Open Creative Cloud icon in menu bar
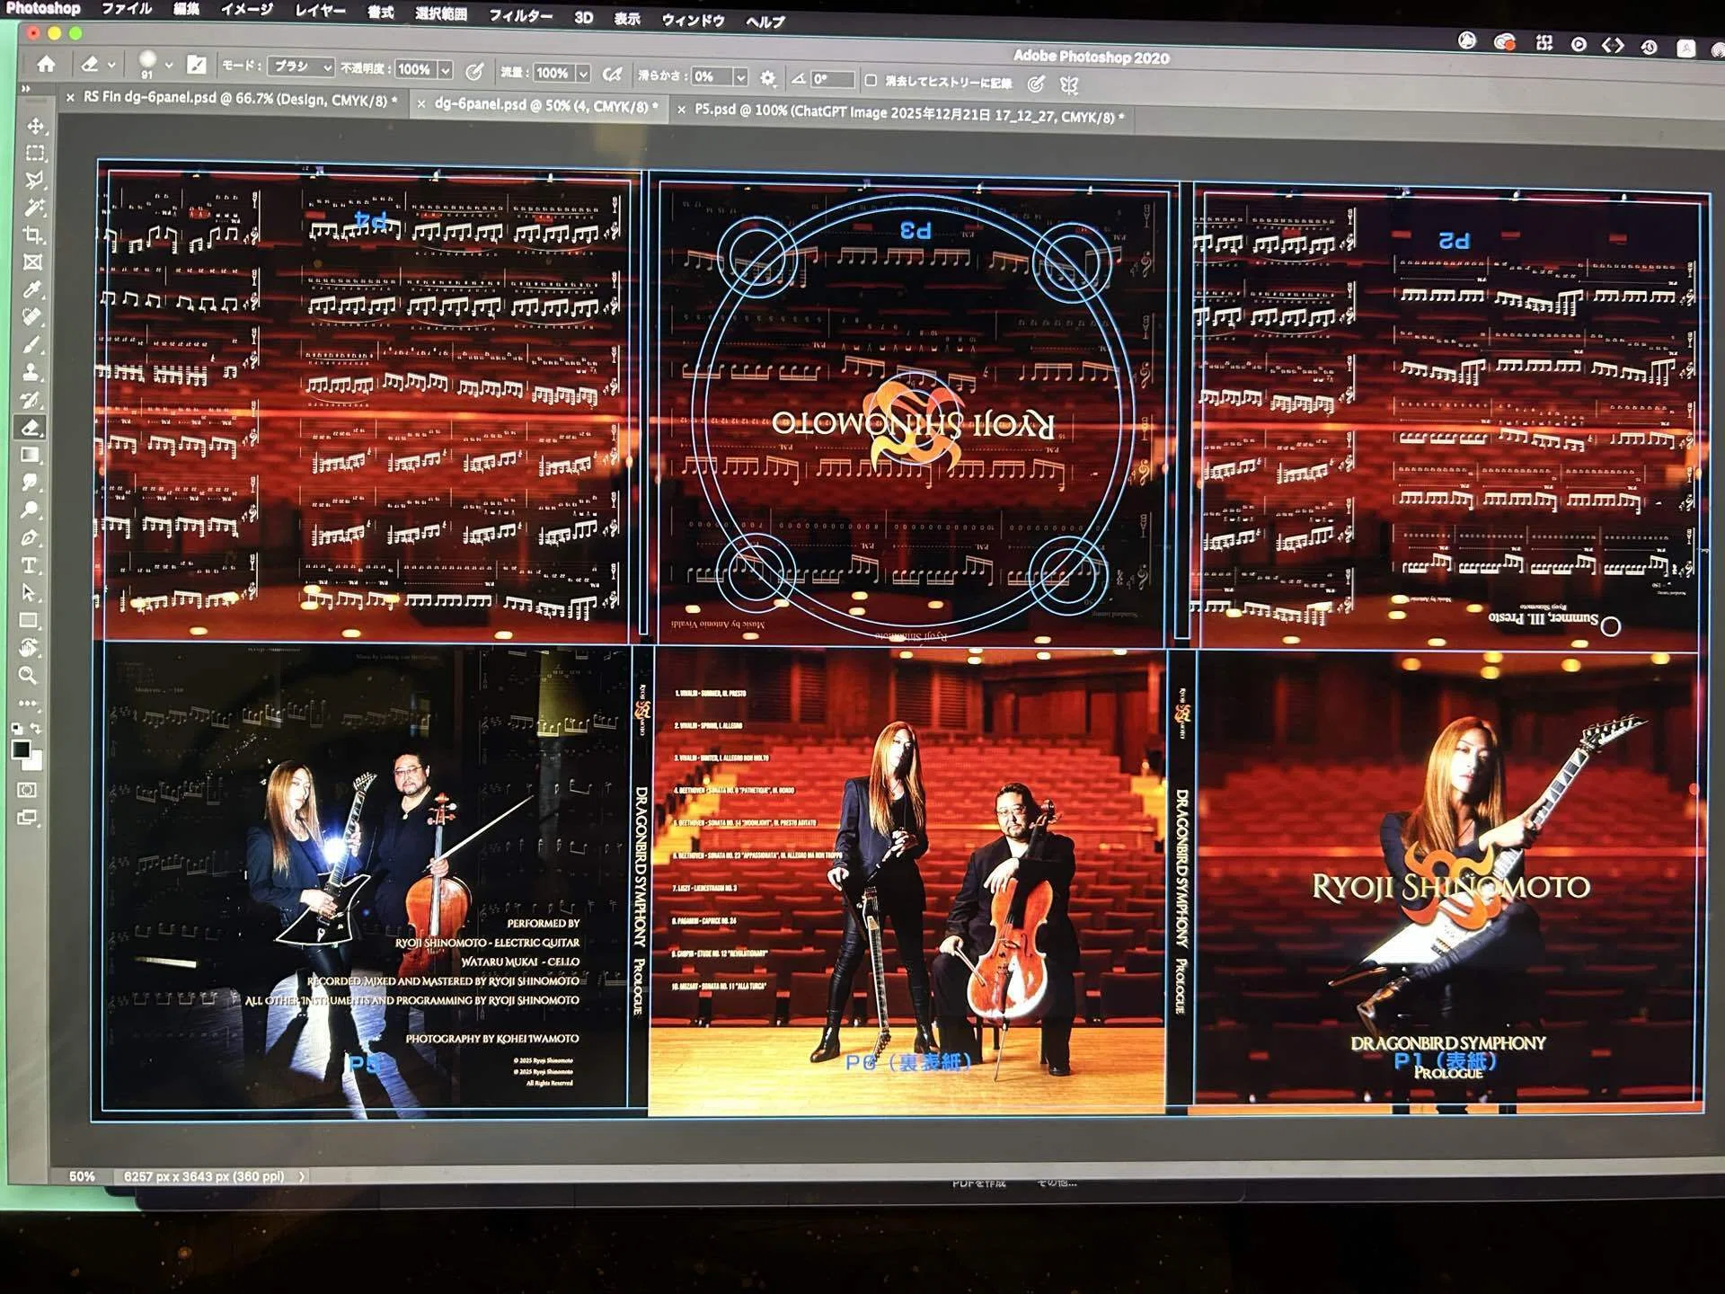 point(1504,41)
